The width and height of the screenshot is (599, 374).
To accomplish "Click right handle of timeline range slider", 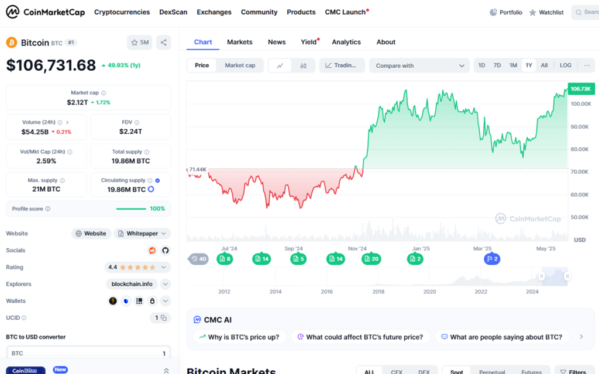I will [567, 276].
